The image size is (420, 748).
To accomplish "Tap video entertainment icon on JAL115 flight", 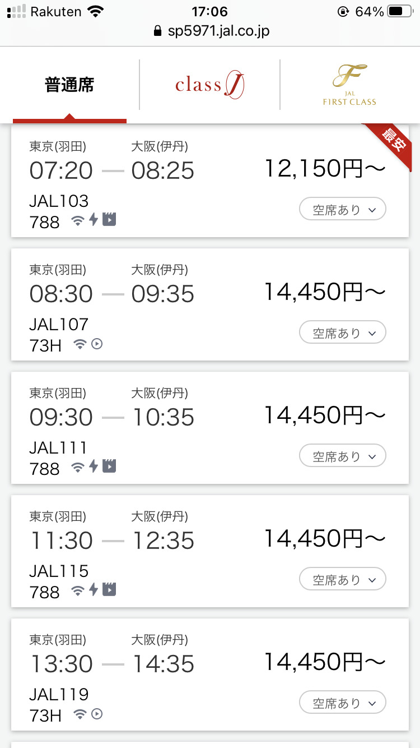I will click(x=109, y=590).
